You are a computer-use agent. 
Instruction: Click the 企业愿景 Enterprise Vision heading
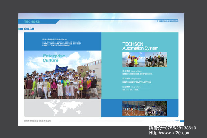coord(132,79)
